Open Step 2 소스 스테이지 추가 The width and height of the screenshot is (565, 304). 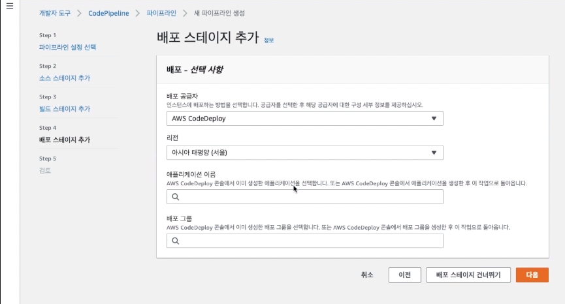65,78
